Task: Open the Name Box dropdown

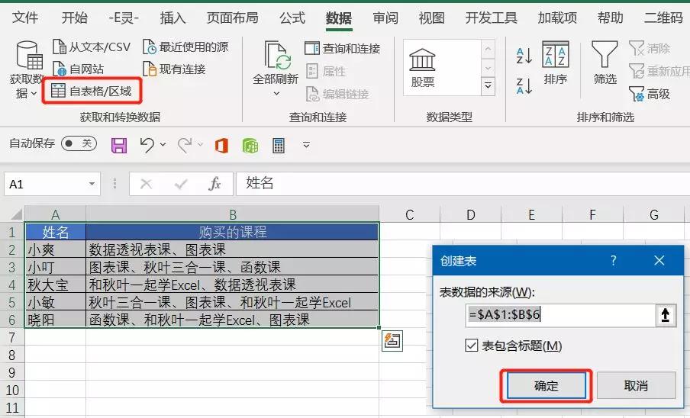Action: point(92,184)
